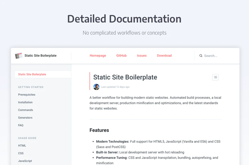This screenshot has height=165, width=249.
Task: Go to Prerequisites in sidebar
Action: (x=27, y=95)
